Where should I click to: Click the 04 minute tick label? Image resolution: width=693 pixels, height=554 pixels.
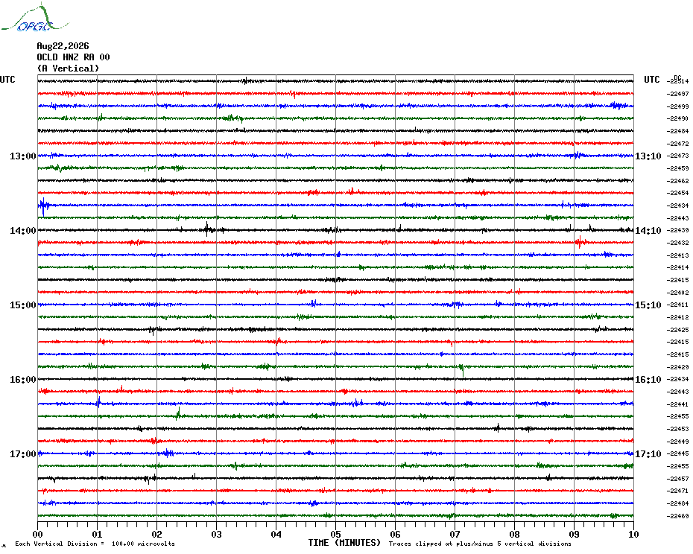276,534
